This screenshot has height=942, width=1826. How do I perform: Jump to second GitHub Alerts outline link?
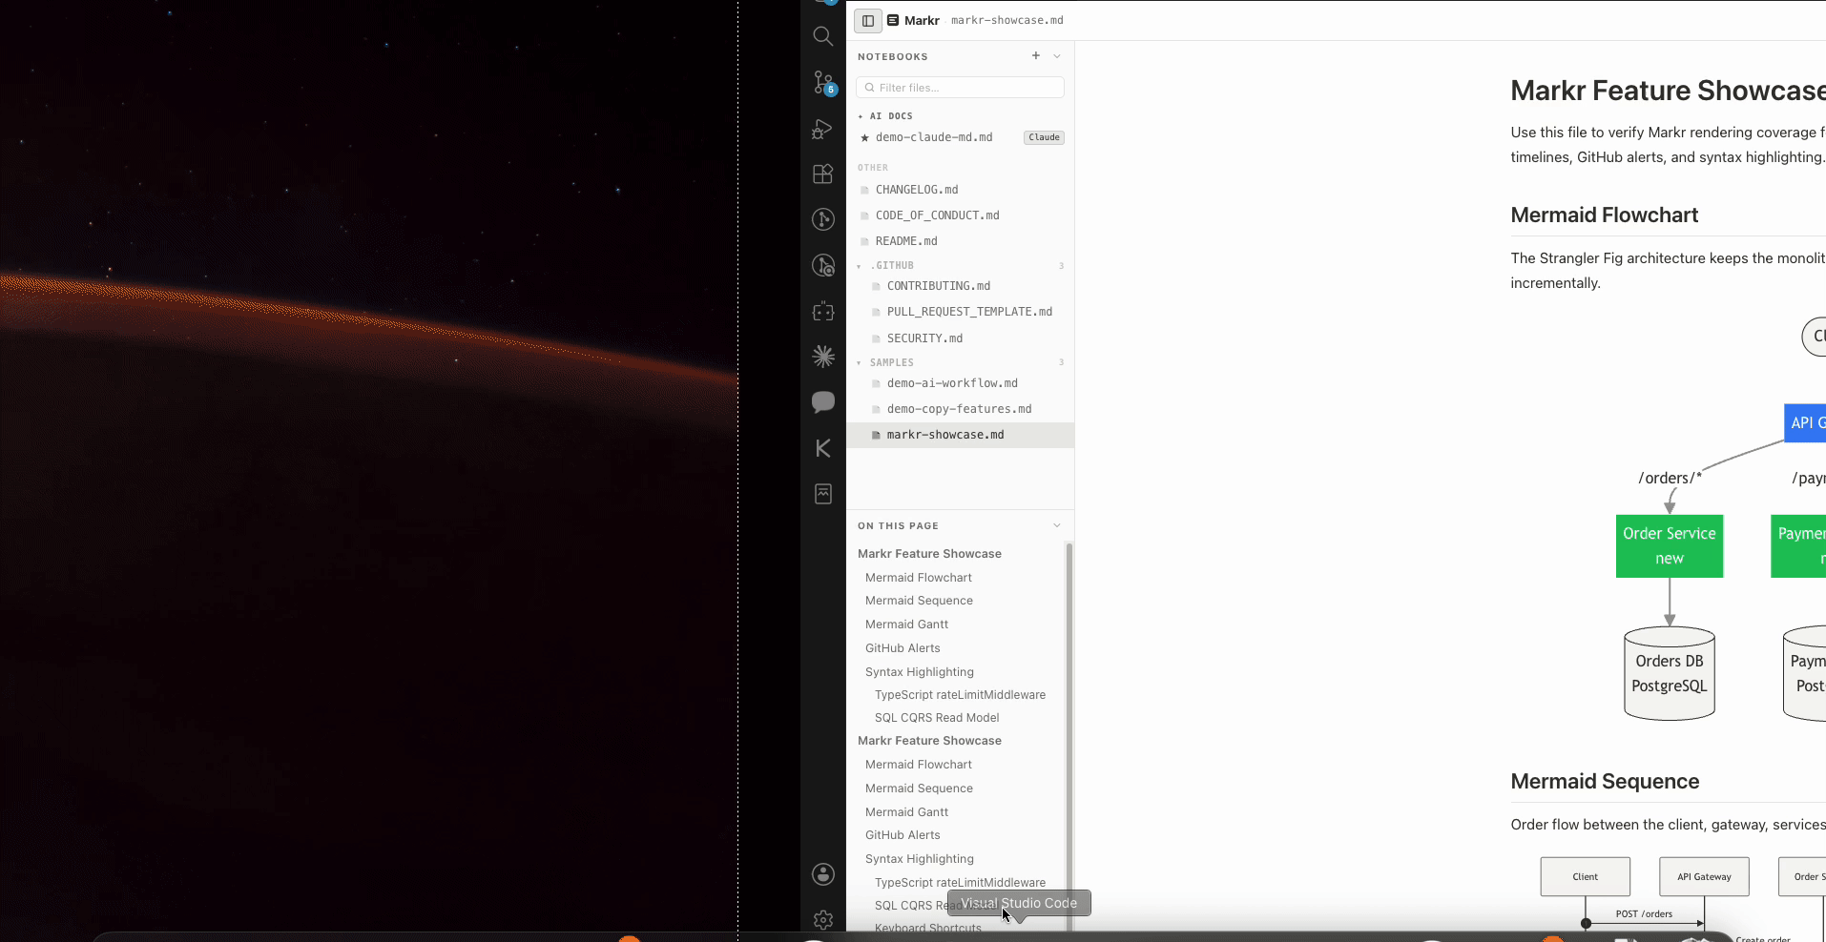coord(903,835)
